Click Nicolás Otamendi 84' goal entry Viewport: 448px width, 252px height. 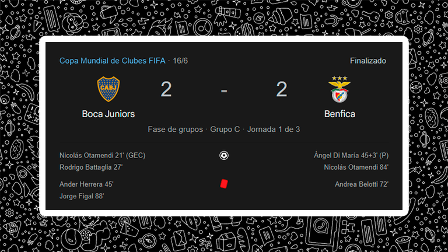pos(356,167)
